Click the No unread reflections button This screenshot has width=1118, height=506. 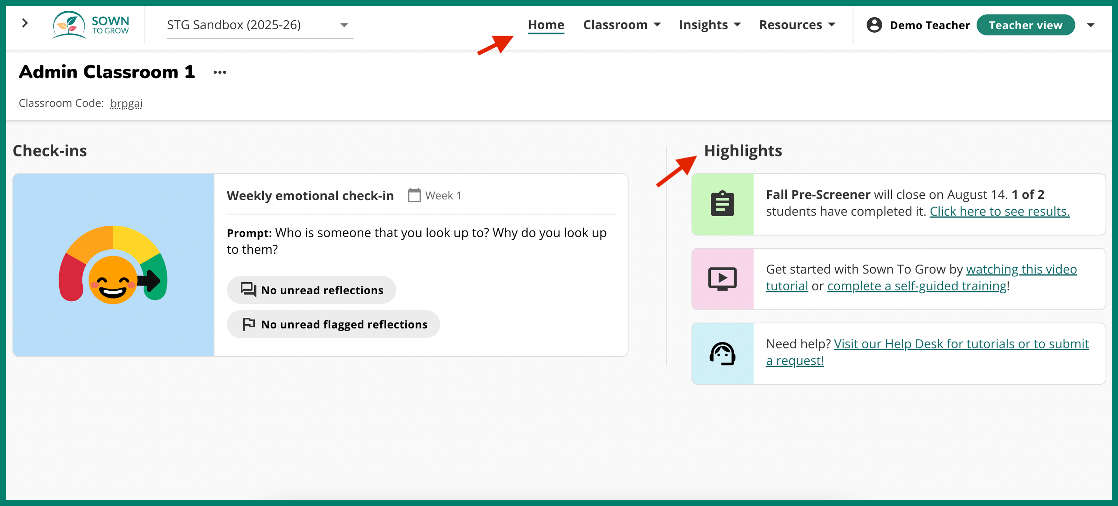pyautogui.click(x=311, y=290)
